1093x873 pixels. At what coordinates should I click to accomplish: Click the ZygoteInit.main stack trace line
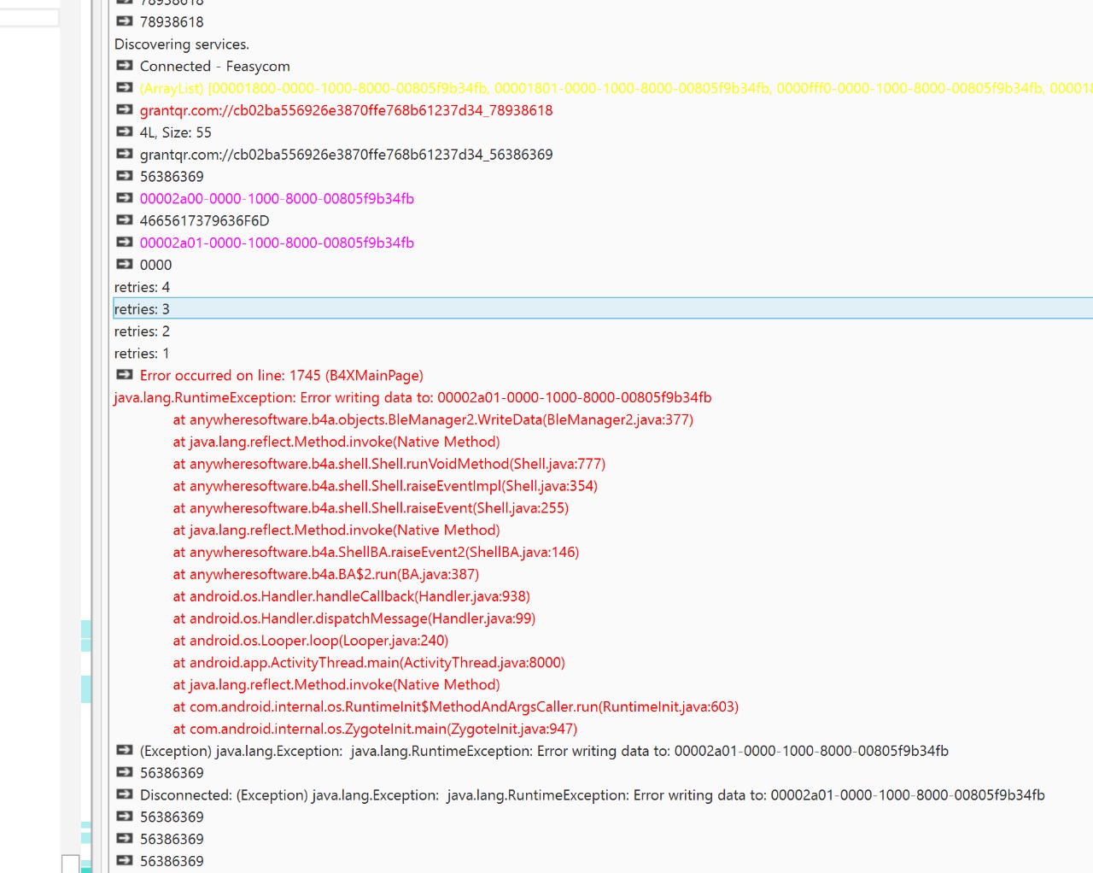click(x=375, y=729)
